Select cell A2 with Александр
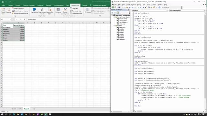The image size is (207, 116). [8, 27]
